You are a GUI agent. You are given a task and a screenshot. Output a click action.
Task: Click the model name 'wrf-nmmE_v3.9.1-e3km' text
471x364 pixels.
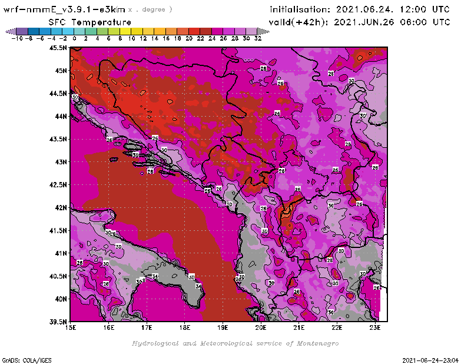[x=64, y=9]
